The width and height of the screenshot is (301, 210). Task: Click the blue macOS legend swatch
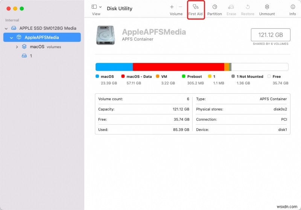(x=97, y=76)
